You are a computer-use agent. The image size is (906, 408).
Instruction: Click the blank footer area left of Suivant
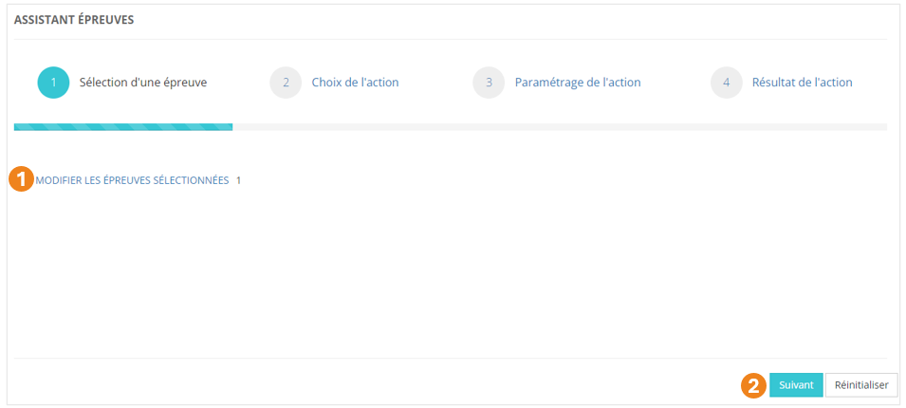pyautogui.click(x=379, y=385)
